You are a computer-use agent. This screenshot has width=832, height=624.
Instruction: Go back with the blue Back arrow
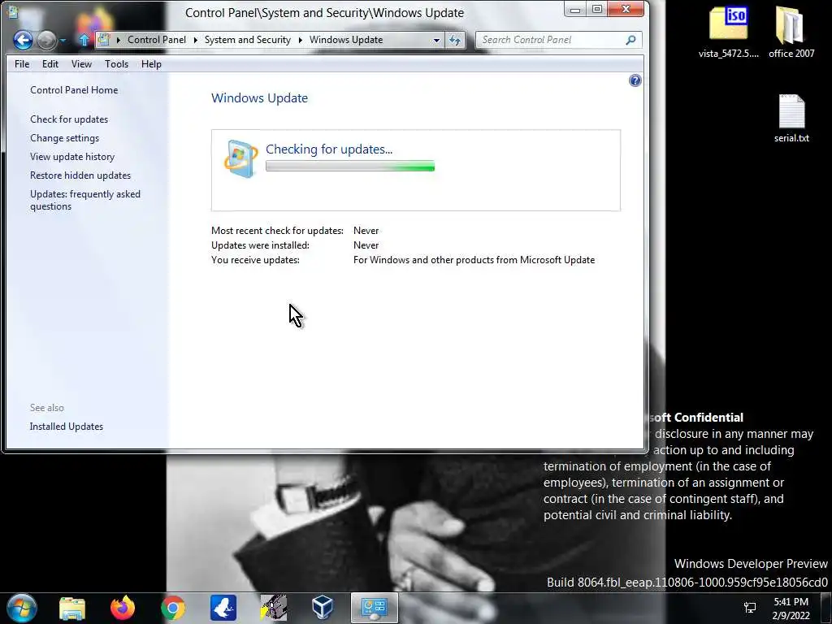click(23, 40)
